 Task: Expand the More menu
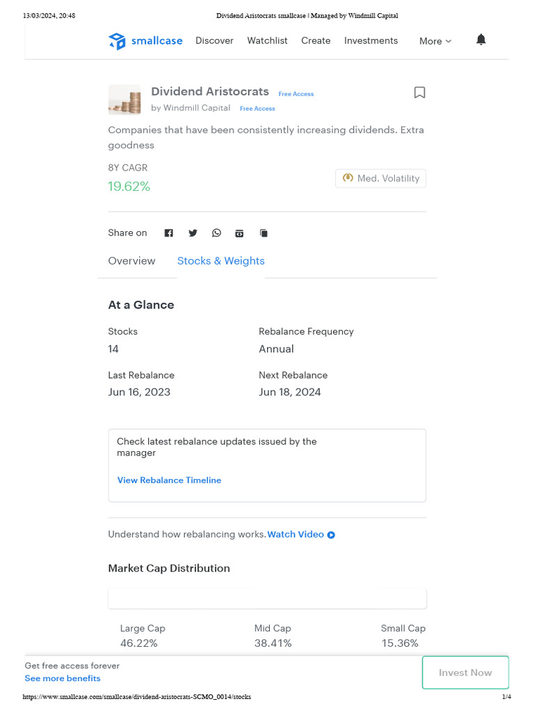pos(435,41)
